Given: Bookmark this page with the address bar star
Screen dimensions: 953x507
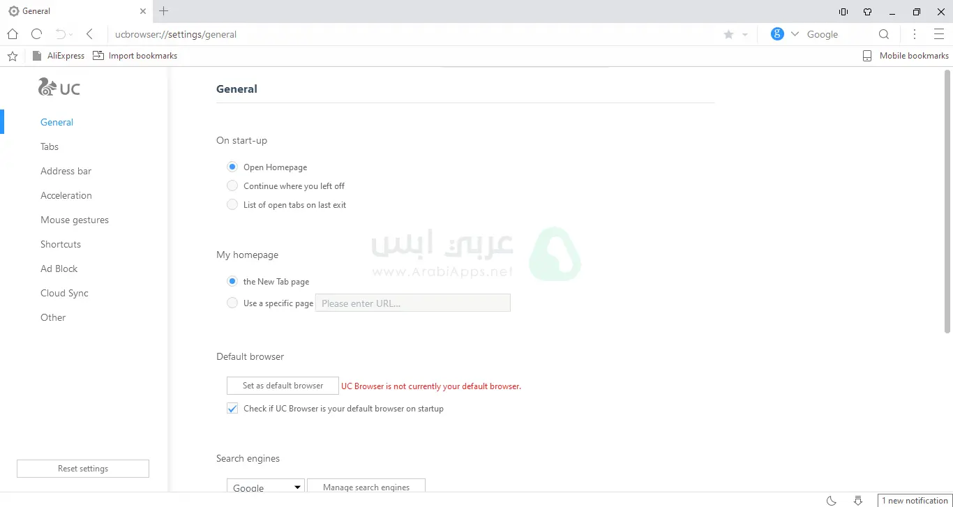Looking at the screenshot, I should coord(728,34).
